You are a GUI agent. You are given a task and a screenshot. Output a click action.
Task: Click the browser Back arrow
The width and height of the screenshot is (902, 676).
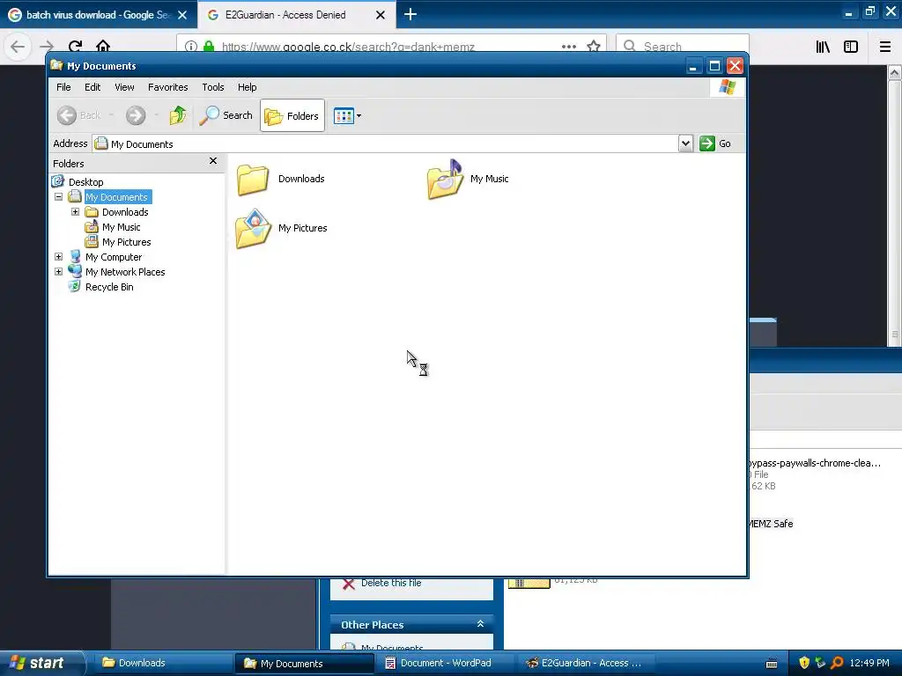(x=18, y=46)
